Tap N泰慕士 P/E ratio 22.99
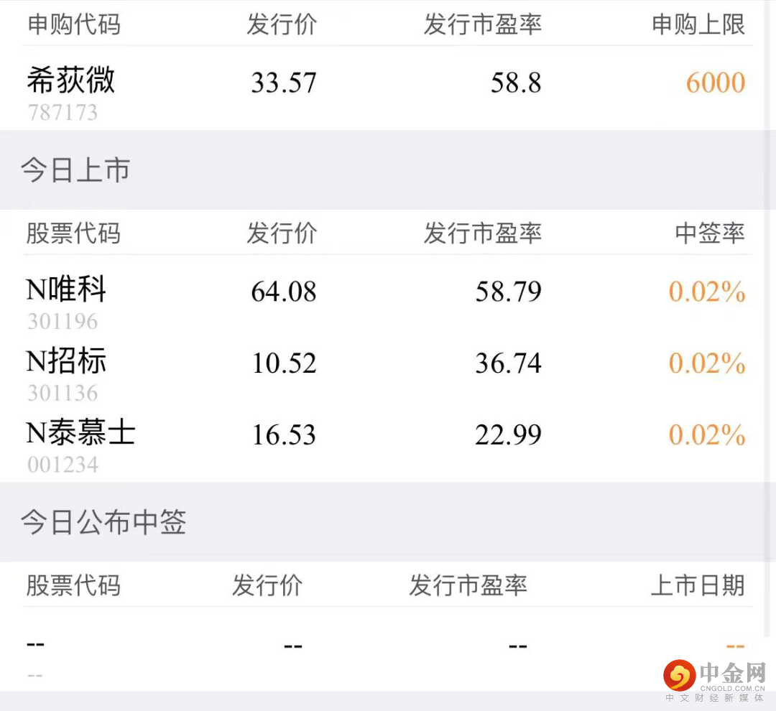The width and height of the screenshot is (776, 711). tap(508, 435)
